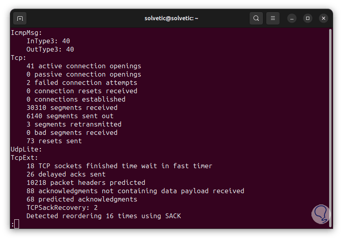Click the solvetic@solvetic window title
This screenshot has width=343, height=240.
pos(171,18)
